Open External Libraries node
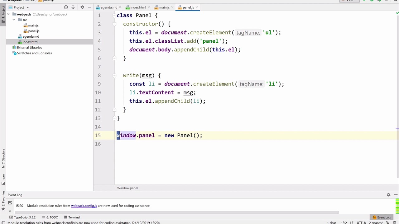 point(29,48)
